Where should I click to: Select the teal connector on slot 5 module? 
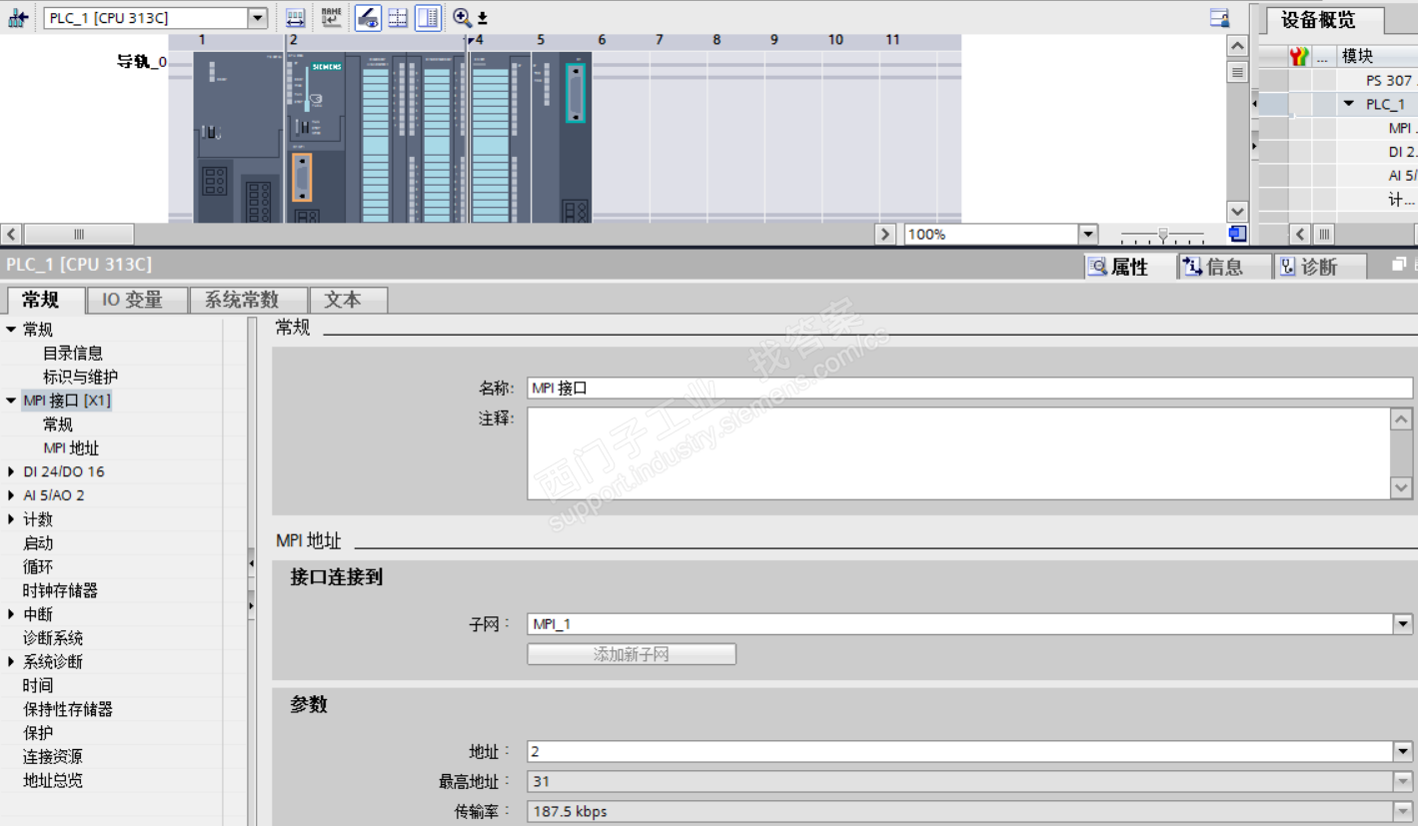point(575,93)
